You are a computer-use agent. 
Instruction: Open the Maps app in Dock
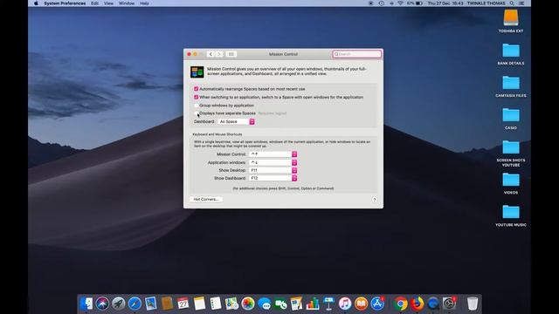tap(231, 304)
